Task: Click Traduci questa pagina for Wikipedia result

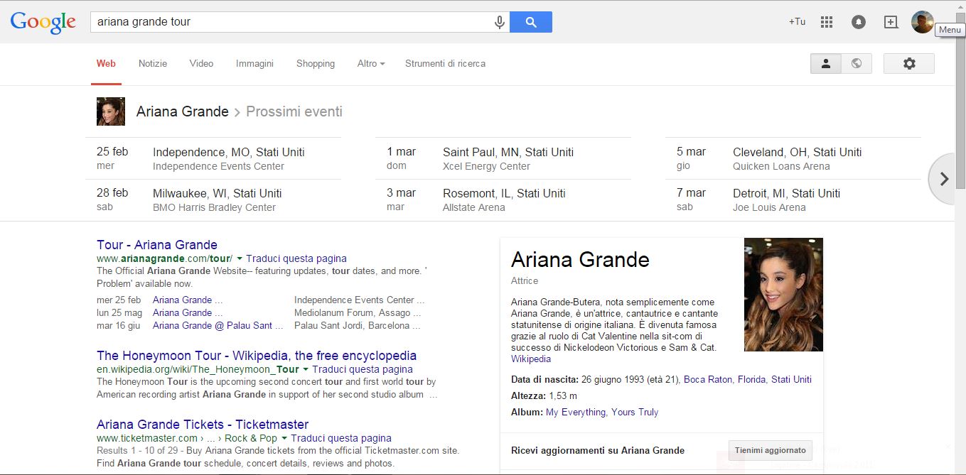Action: click(363, 369)
